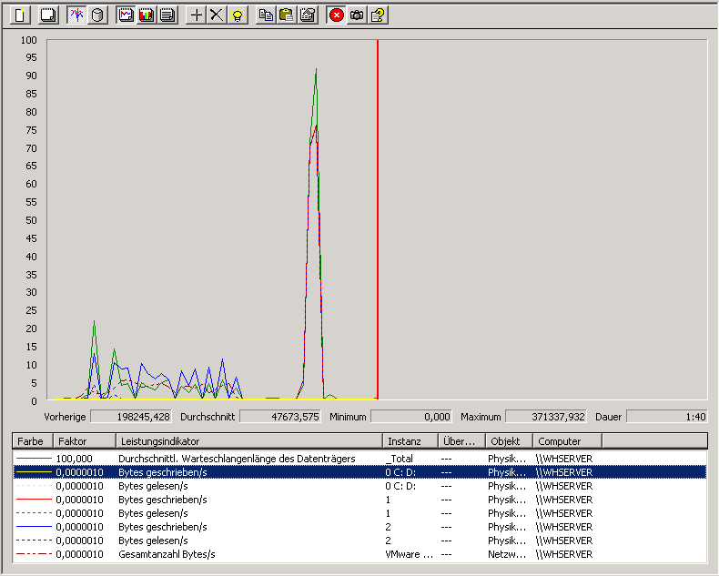Select Bytes gelesen/s row for instance 1
Viewport: 719px width, 576px height.
click(360, 513)
